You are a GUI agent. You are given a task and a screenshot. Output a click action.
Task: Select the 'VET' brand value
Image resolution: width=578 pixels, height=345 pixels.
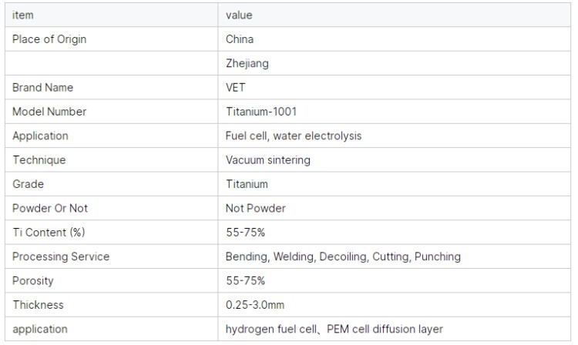tap(236, 88)
